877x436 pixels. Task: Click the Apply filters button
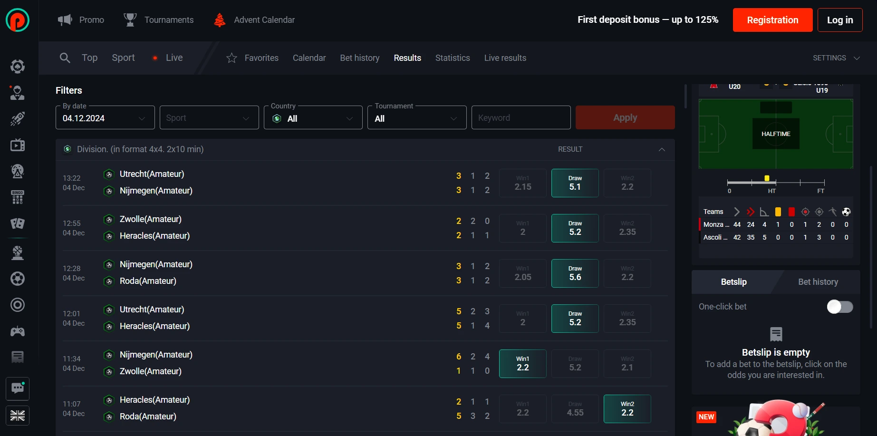pos(625,117)
